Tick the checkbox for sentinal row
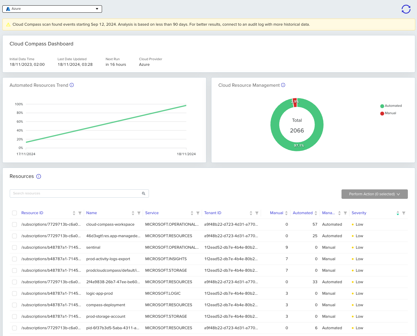This screenshot has height=336, width=417. click(x=14, y=248)
